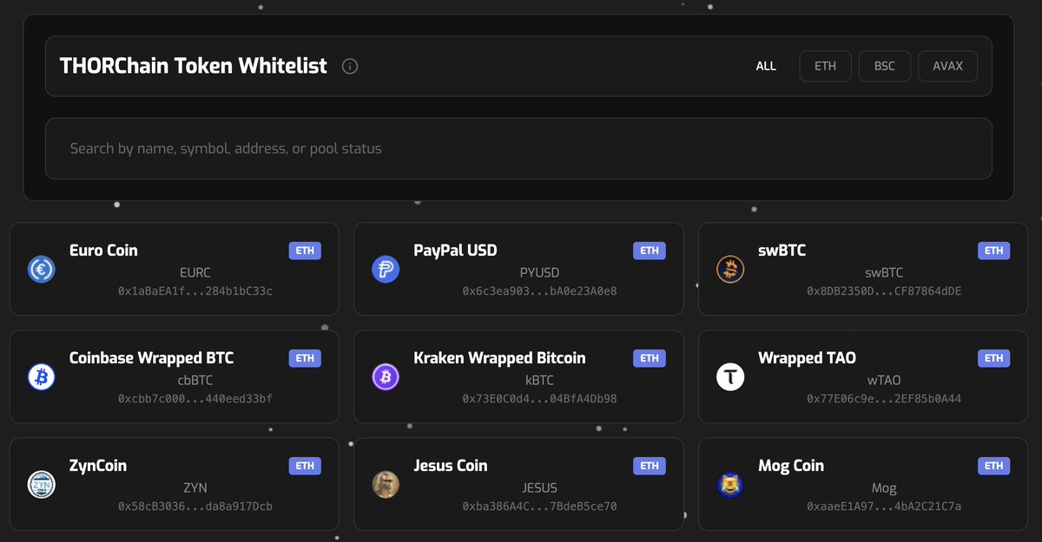Viewport: 1042px width, 542px height.
Task: Click the ETH badge on Jesus Coin card
Action: (x=650, y=466)
